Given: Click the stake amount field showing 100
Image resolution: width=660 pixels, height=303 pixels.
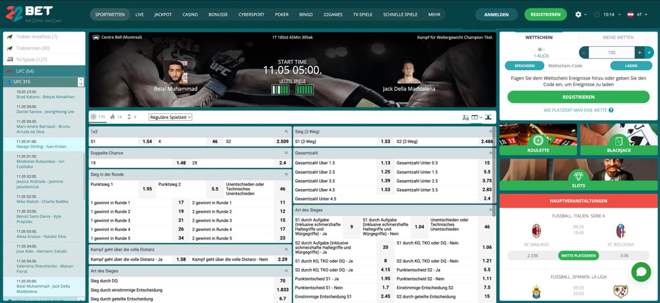Looking at the screenshot, I should [612, 52].
